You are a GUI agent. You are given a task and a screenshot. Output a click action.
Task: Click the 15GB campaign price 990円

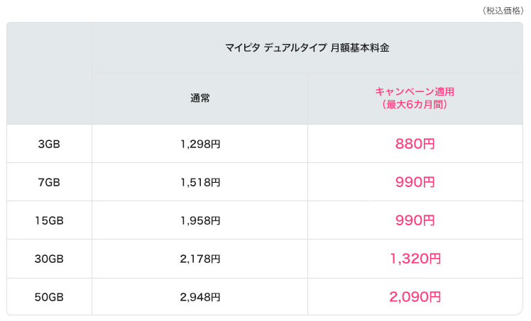[415, 220]
